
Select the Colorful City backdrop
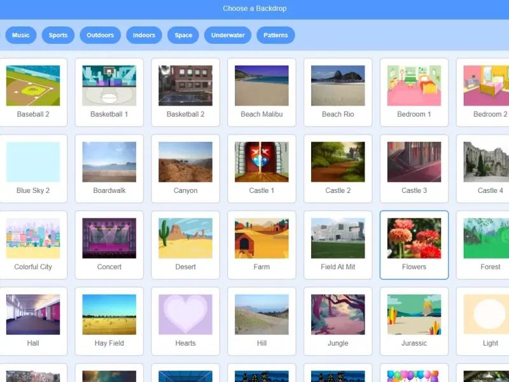[33, 245]
